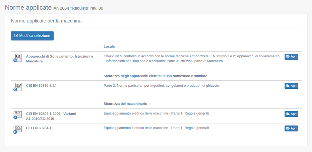Viewport: 312px width, 152px height.
Task: Click the Norme applicate per la macchina panel heading
Action: tap(46, 21)
